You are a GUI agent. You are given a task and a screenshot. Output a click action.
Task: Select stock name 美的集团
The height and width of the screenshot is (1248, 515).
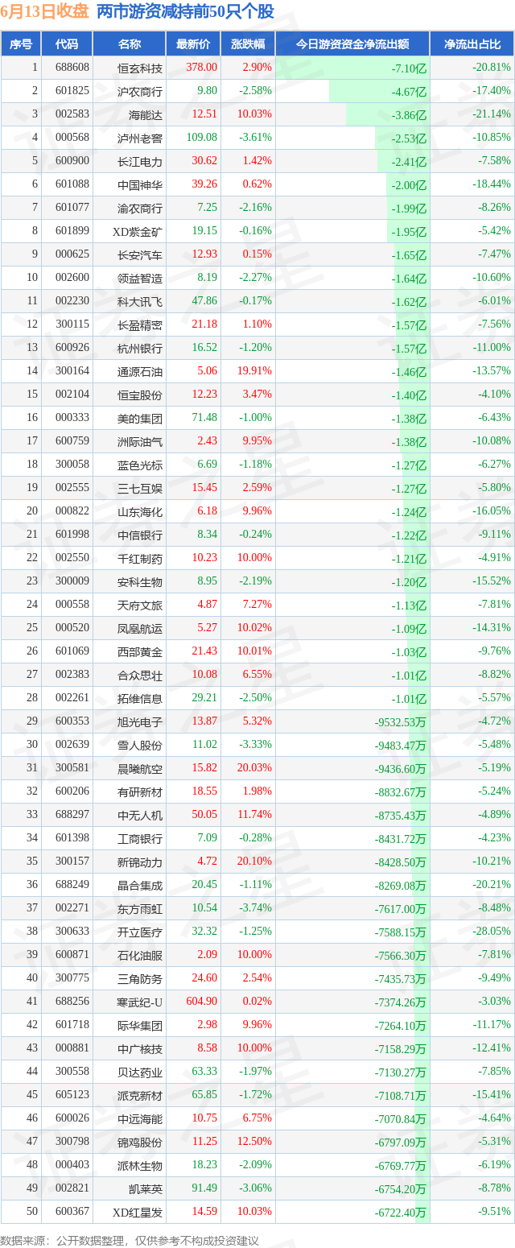[140, 418]
